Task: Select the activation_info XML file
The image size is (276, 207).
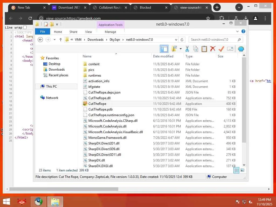Action: (x=99, y=81)
